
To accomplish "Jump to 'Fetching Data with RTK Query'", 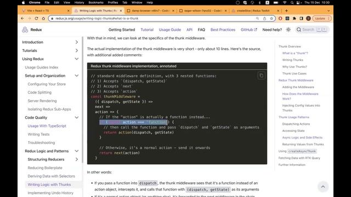I will coord(299,158).
